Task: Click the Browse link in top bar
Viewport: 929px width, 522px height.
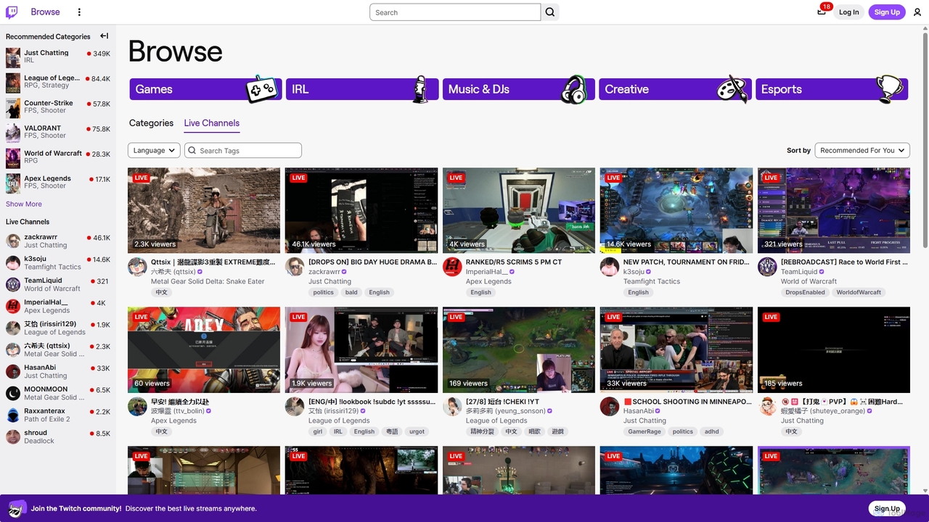Action: tap(45, 12)
